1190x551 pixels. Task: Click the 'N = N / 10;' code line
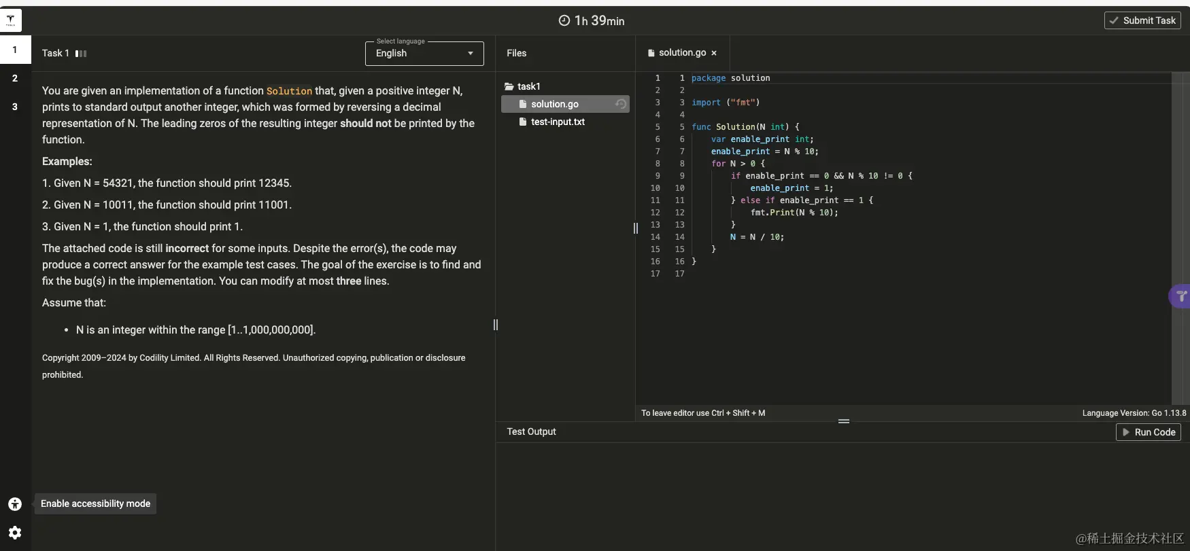tap(757, 237)
